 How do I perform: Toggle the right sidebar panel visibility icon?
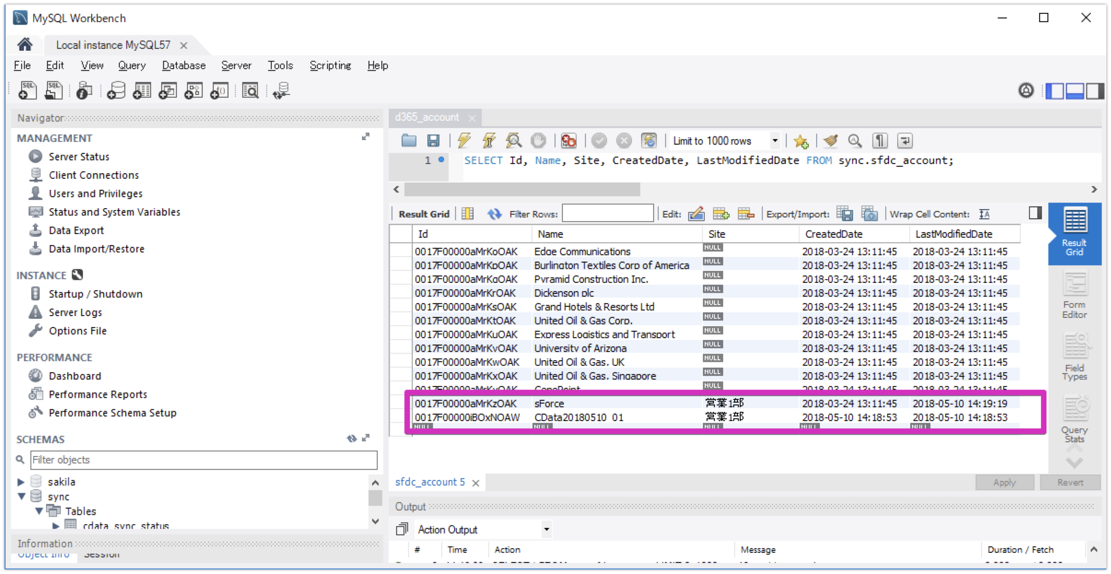(1035, 212)
